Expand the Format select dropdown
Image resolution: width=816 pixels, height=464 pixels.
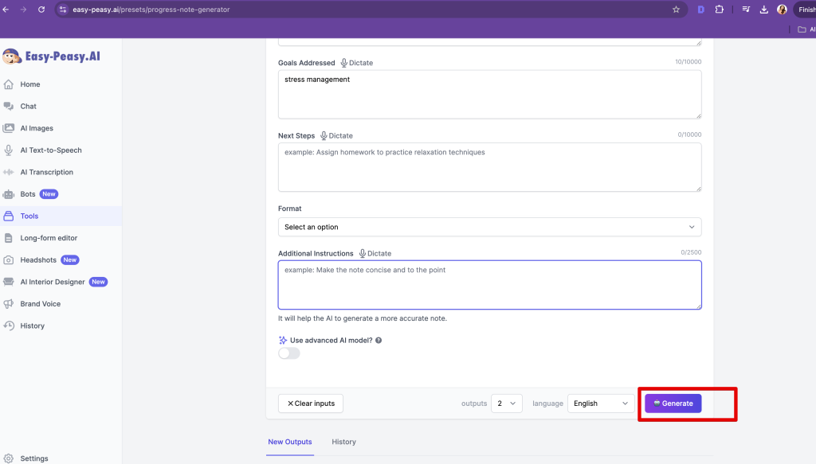click(489, 227)
